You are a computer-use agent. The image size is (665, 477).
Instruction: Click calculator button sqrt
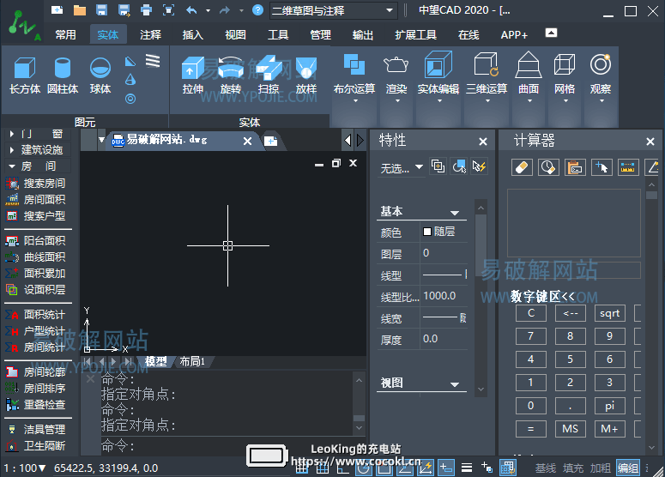[x=609, y=313]
